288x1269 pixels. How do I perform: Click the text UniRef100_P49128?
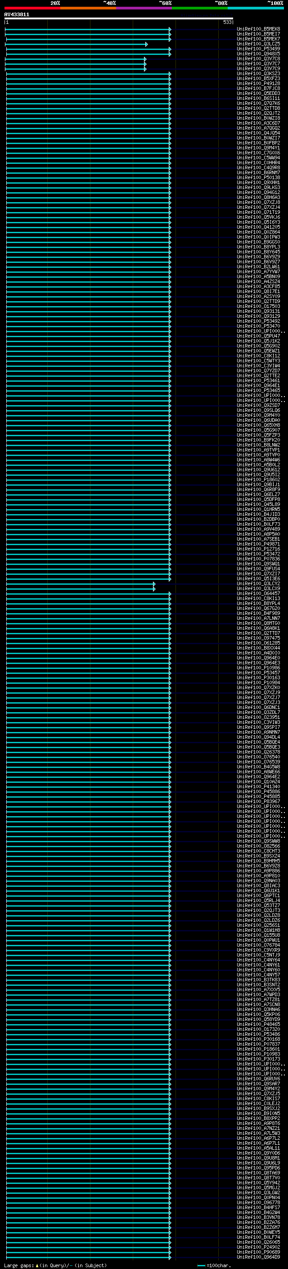point(258,83)
